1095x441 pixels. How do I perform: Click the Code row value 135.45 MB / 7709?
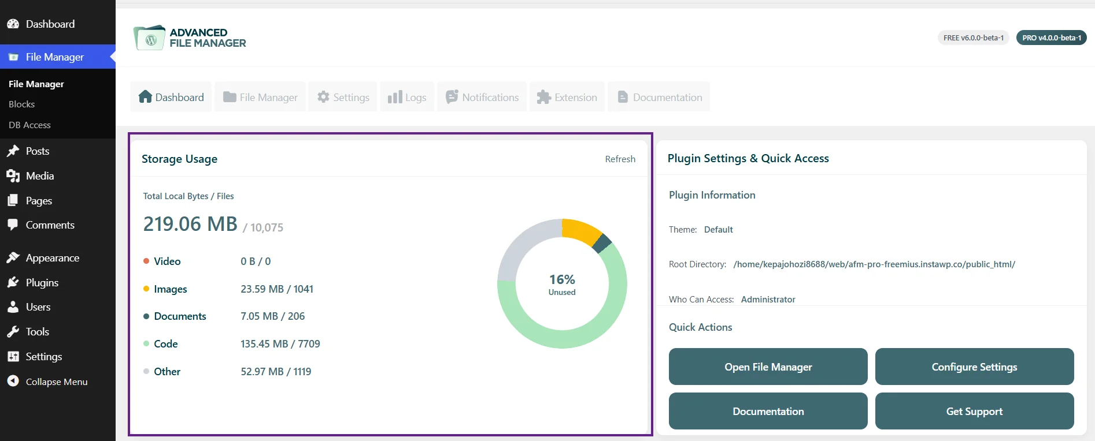click(x=280, y=344)
